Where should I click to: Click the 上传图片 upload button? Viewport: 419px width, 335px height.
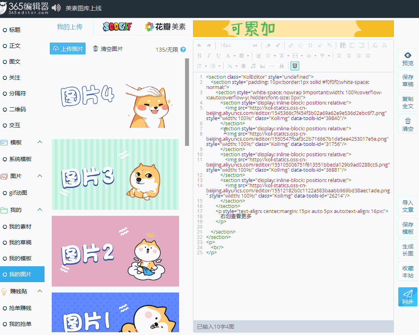point(67,48)
